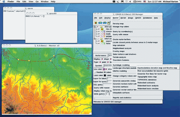Click the horizontal scrollbar in GIS Manager
180x117 pixels.
click(x=102, y=99)
